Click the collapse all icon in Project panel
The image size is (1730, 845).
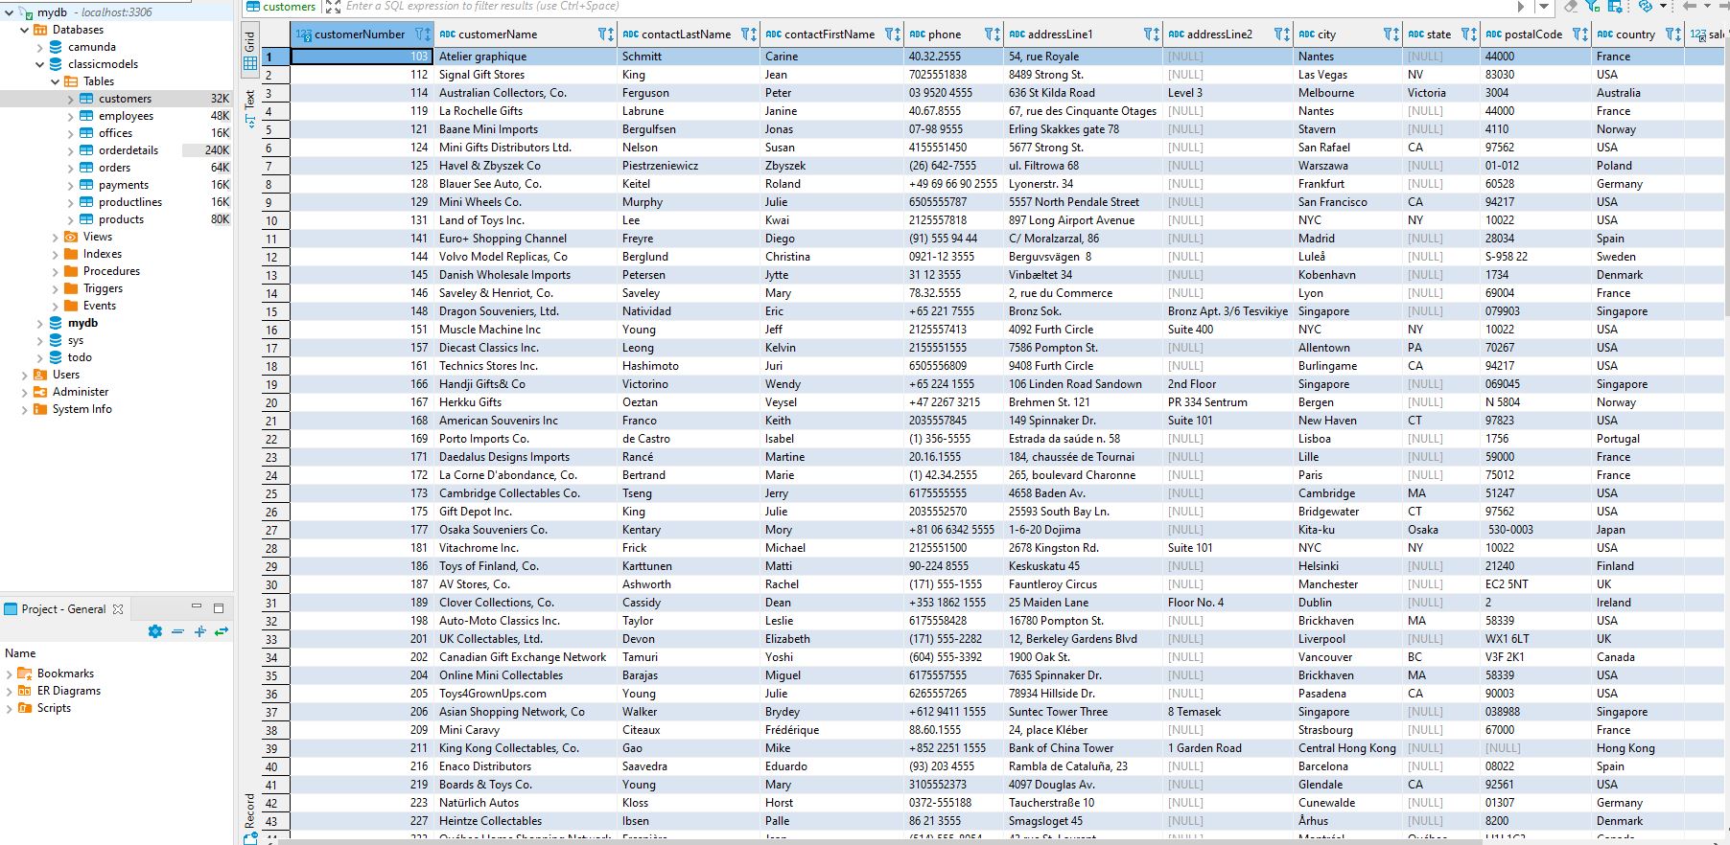click(x=177, y=631)
